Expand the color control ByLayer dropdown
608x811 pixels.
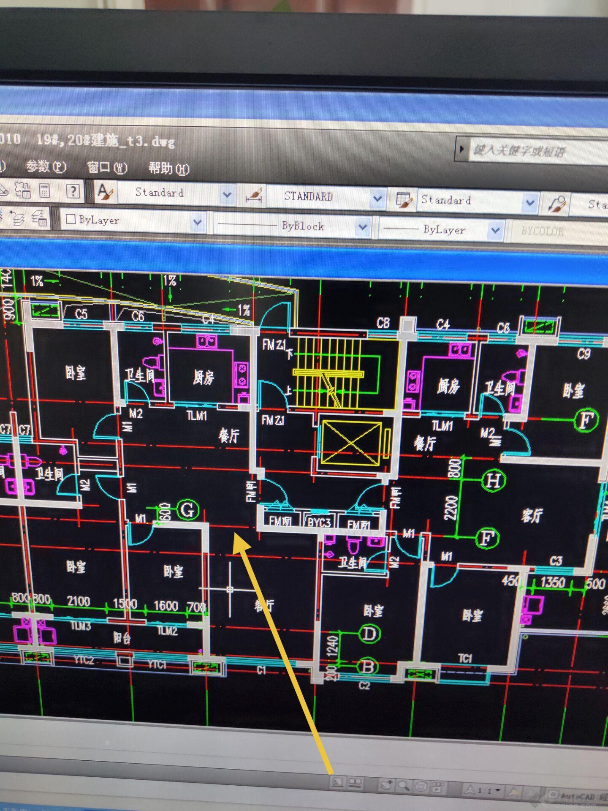(x=197, y=222)
